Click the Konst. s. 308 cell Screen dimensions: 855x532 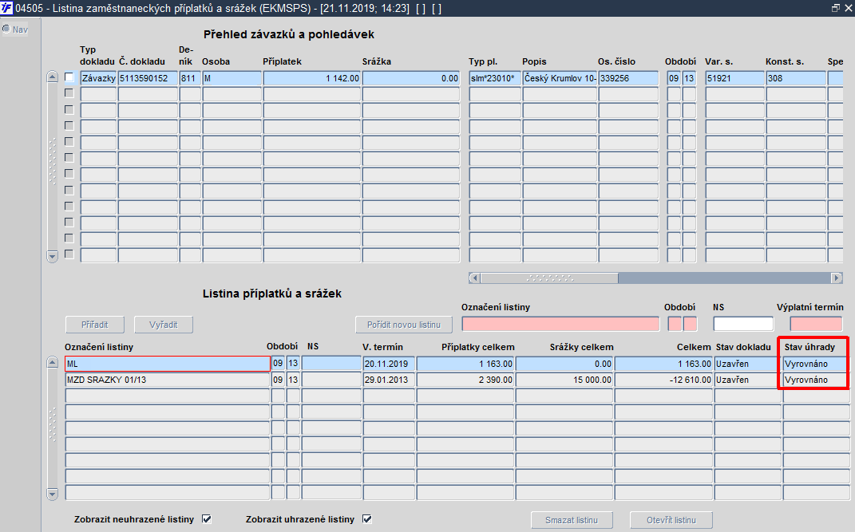[x=796, y=78]
